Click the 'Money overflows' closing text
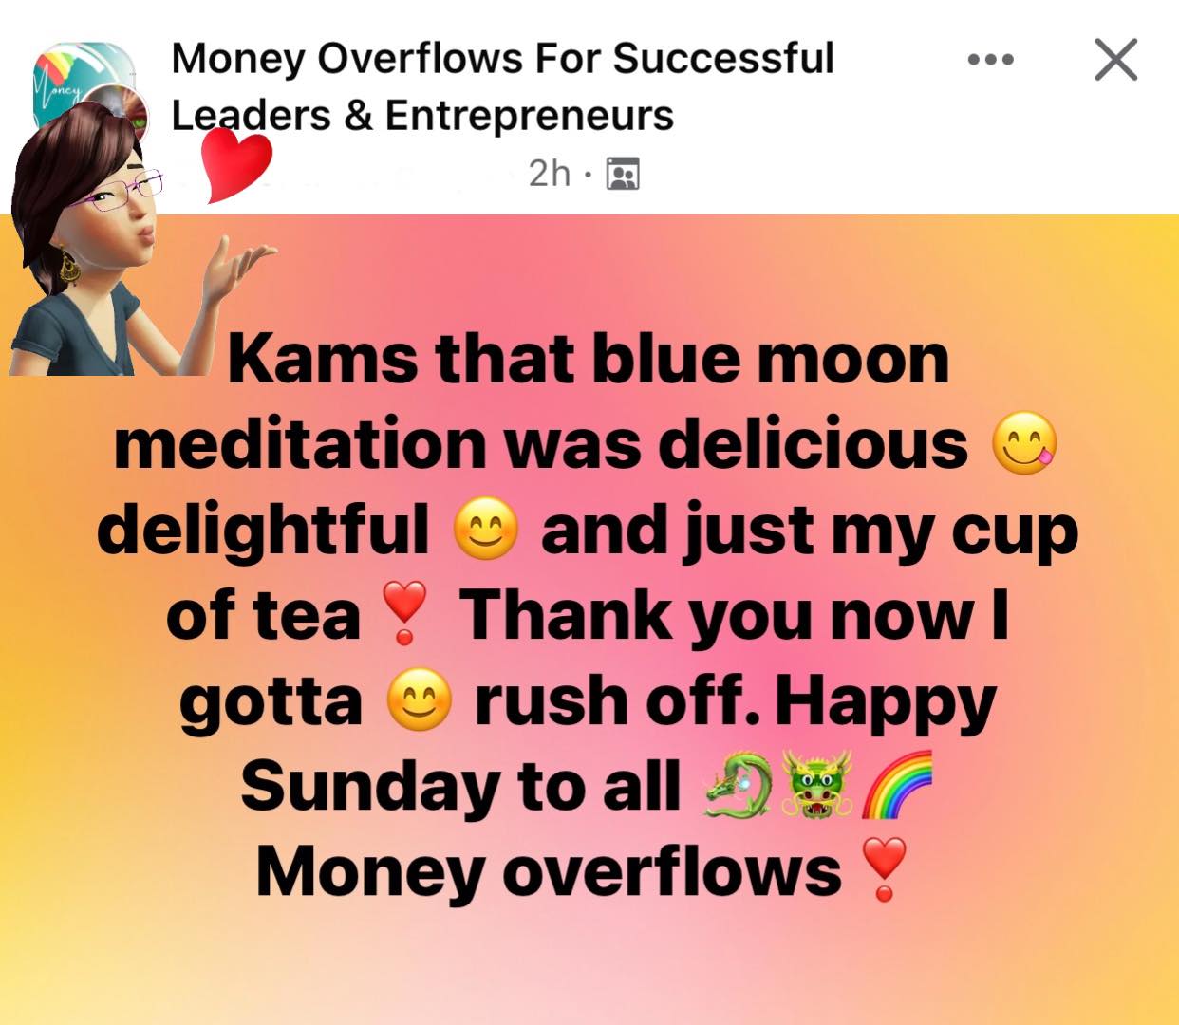1179x1025 pixels. point(549,871)
